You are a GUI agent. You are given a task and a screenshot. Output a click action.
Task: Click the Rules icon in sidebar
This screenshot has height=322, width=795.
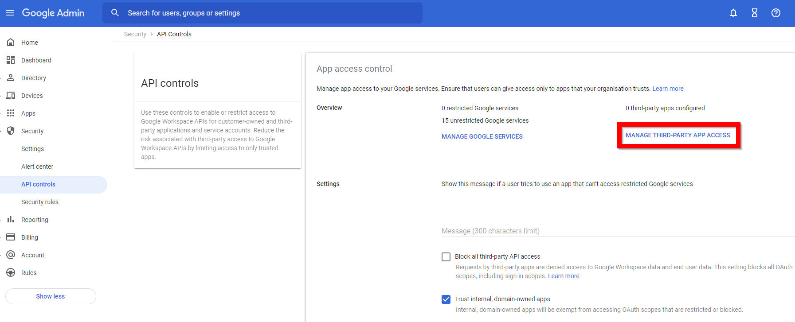[11, 272]
